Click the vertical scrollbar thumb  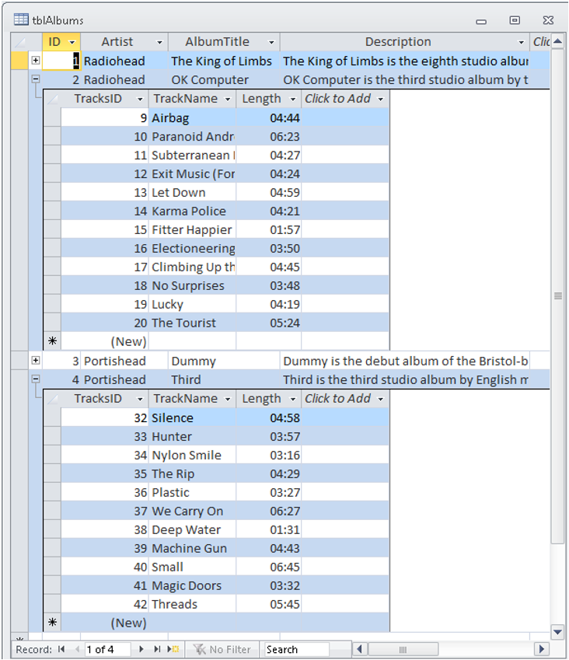pyautogui.click(x=557, y=296)
